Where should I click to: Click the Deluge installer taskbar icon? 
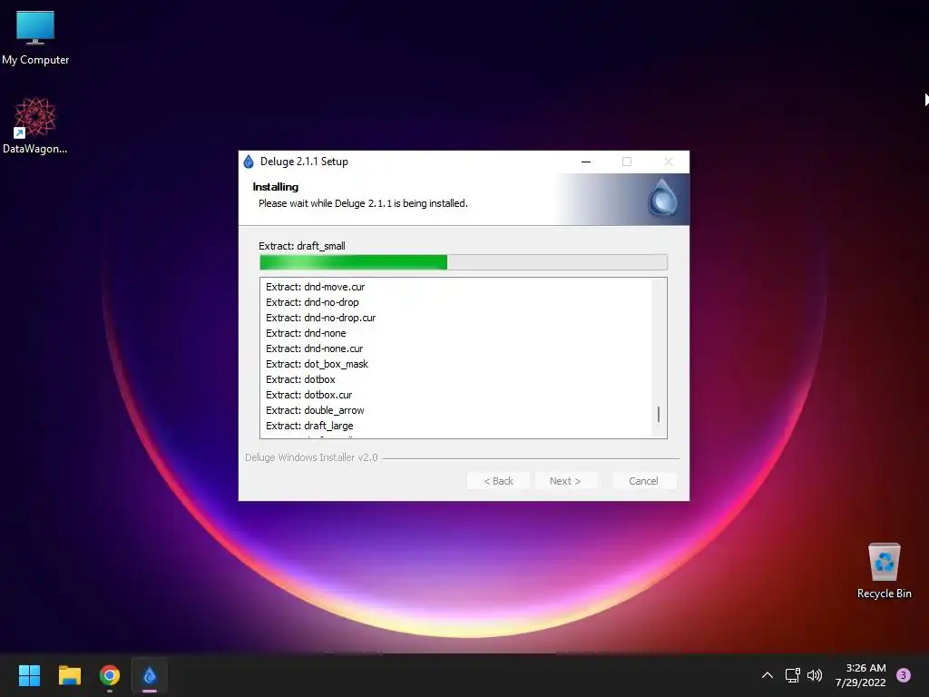[150, 675]
